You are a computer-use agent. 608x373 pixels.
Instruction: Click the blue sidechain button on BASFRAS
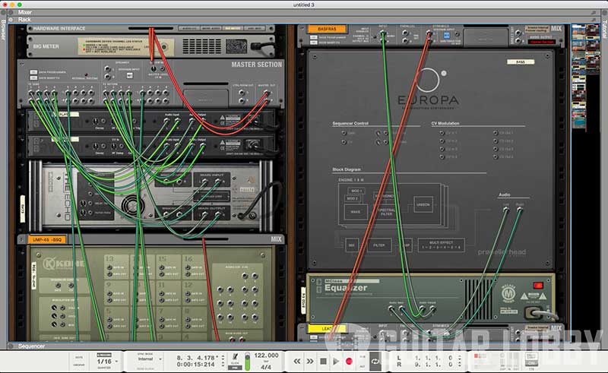click(446, 35)
